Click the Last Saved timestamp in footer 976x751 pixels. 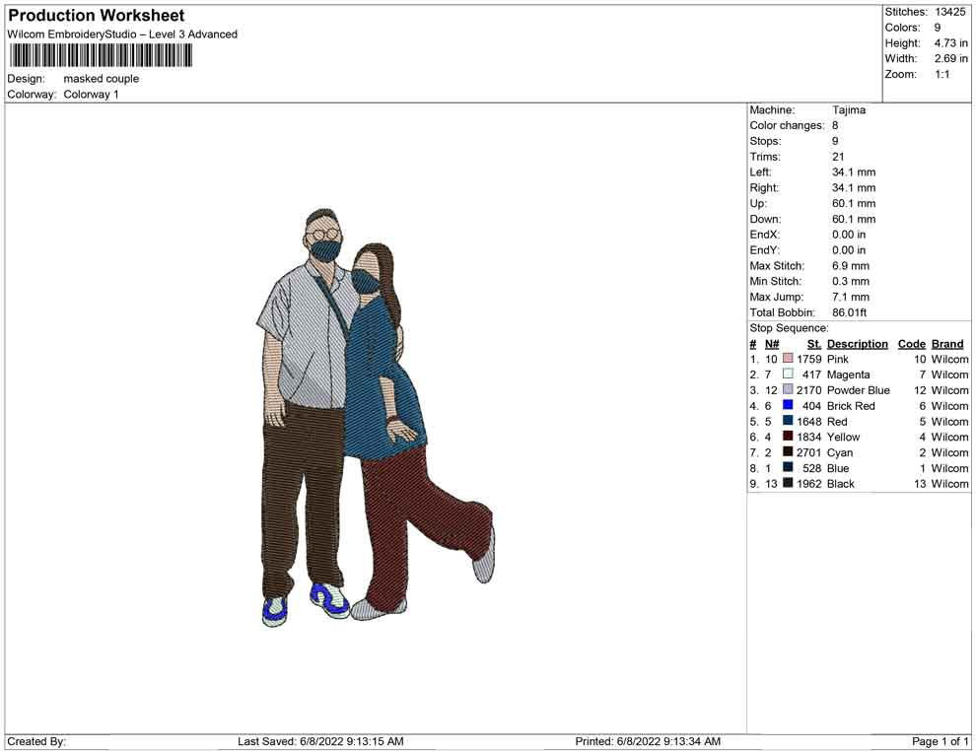[320, 741]
